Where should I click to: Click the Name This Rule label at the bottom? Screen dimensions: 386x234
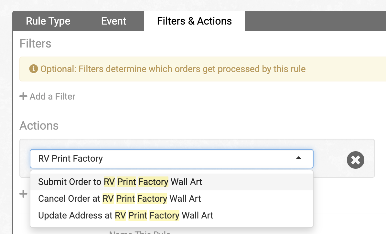coord(140,232)
